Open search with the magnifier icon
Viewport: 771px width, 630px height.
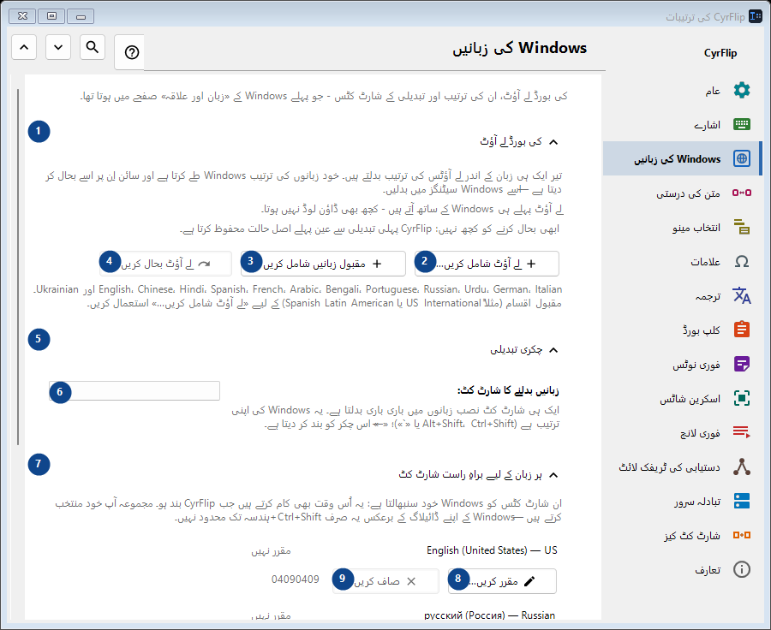pyautogui.click(x=92, y=47)
